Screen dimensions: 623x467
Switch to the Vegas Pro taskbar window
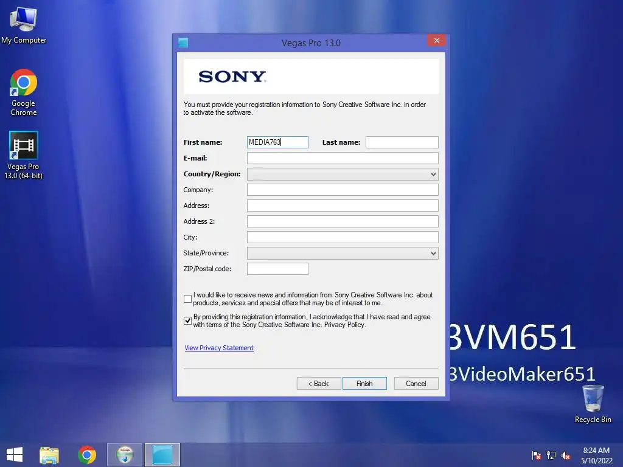(162, 455)
